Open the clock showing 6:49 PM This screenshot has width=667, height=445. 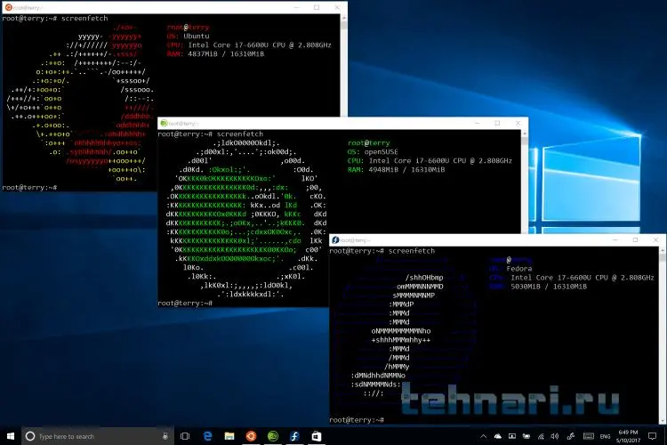[628, 436]
